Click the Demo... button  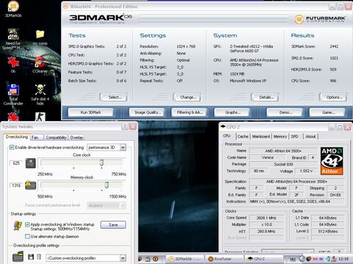[285, 112]
